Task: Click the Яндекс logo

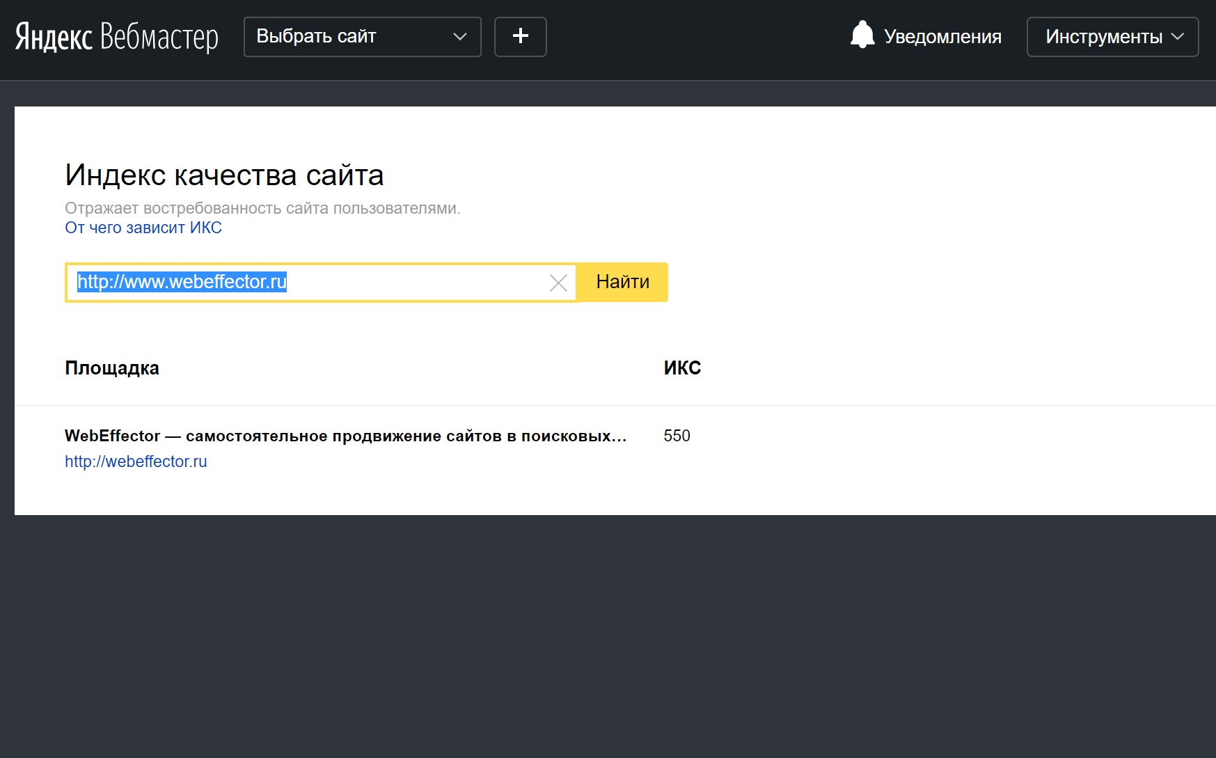Action: [54, 37]
